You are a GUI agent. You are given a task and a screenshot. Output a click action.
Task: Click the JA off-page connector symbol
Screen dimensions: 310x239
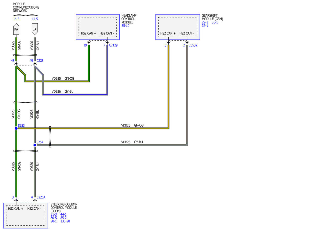pos(35,30)
